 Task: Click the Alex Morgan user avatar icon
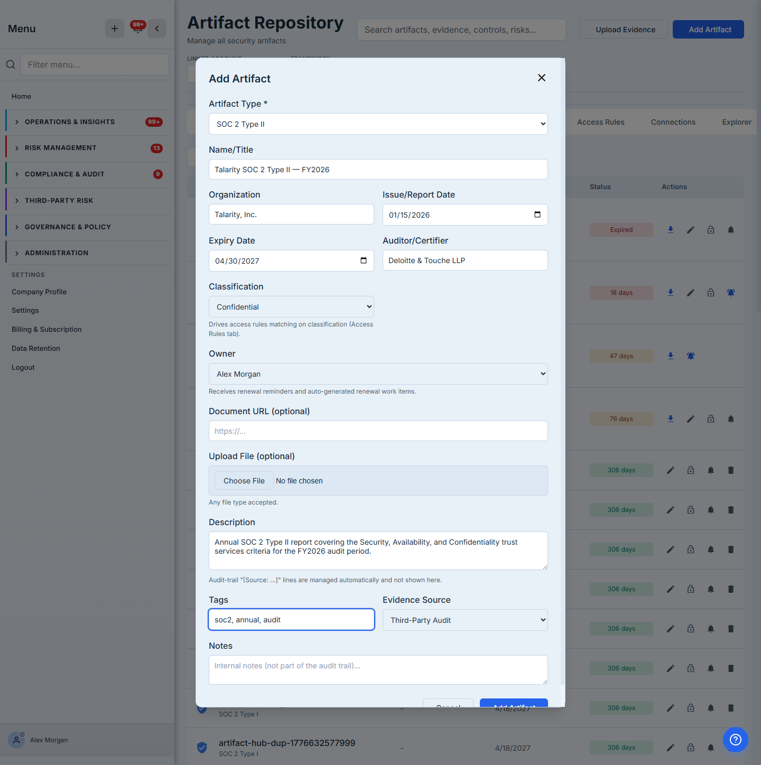point(17,740)
